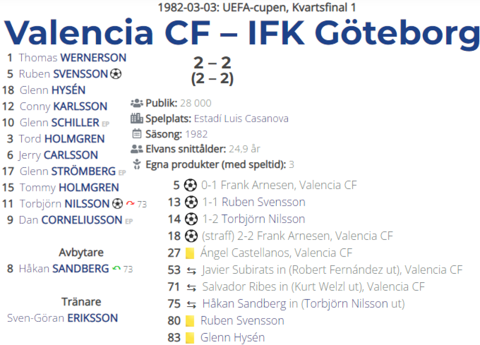Click the yellow card icon at minute 83
This screenshot has width=480, height=345.
coord(190,338)
